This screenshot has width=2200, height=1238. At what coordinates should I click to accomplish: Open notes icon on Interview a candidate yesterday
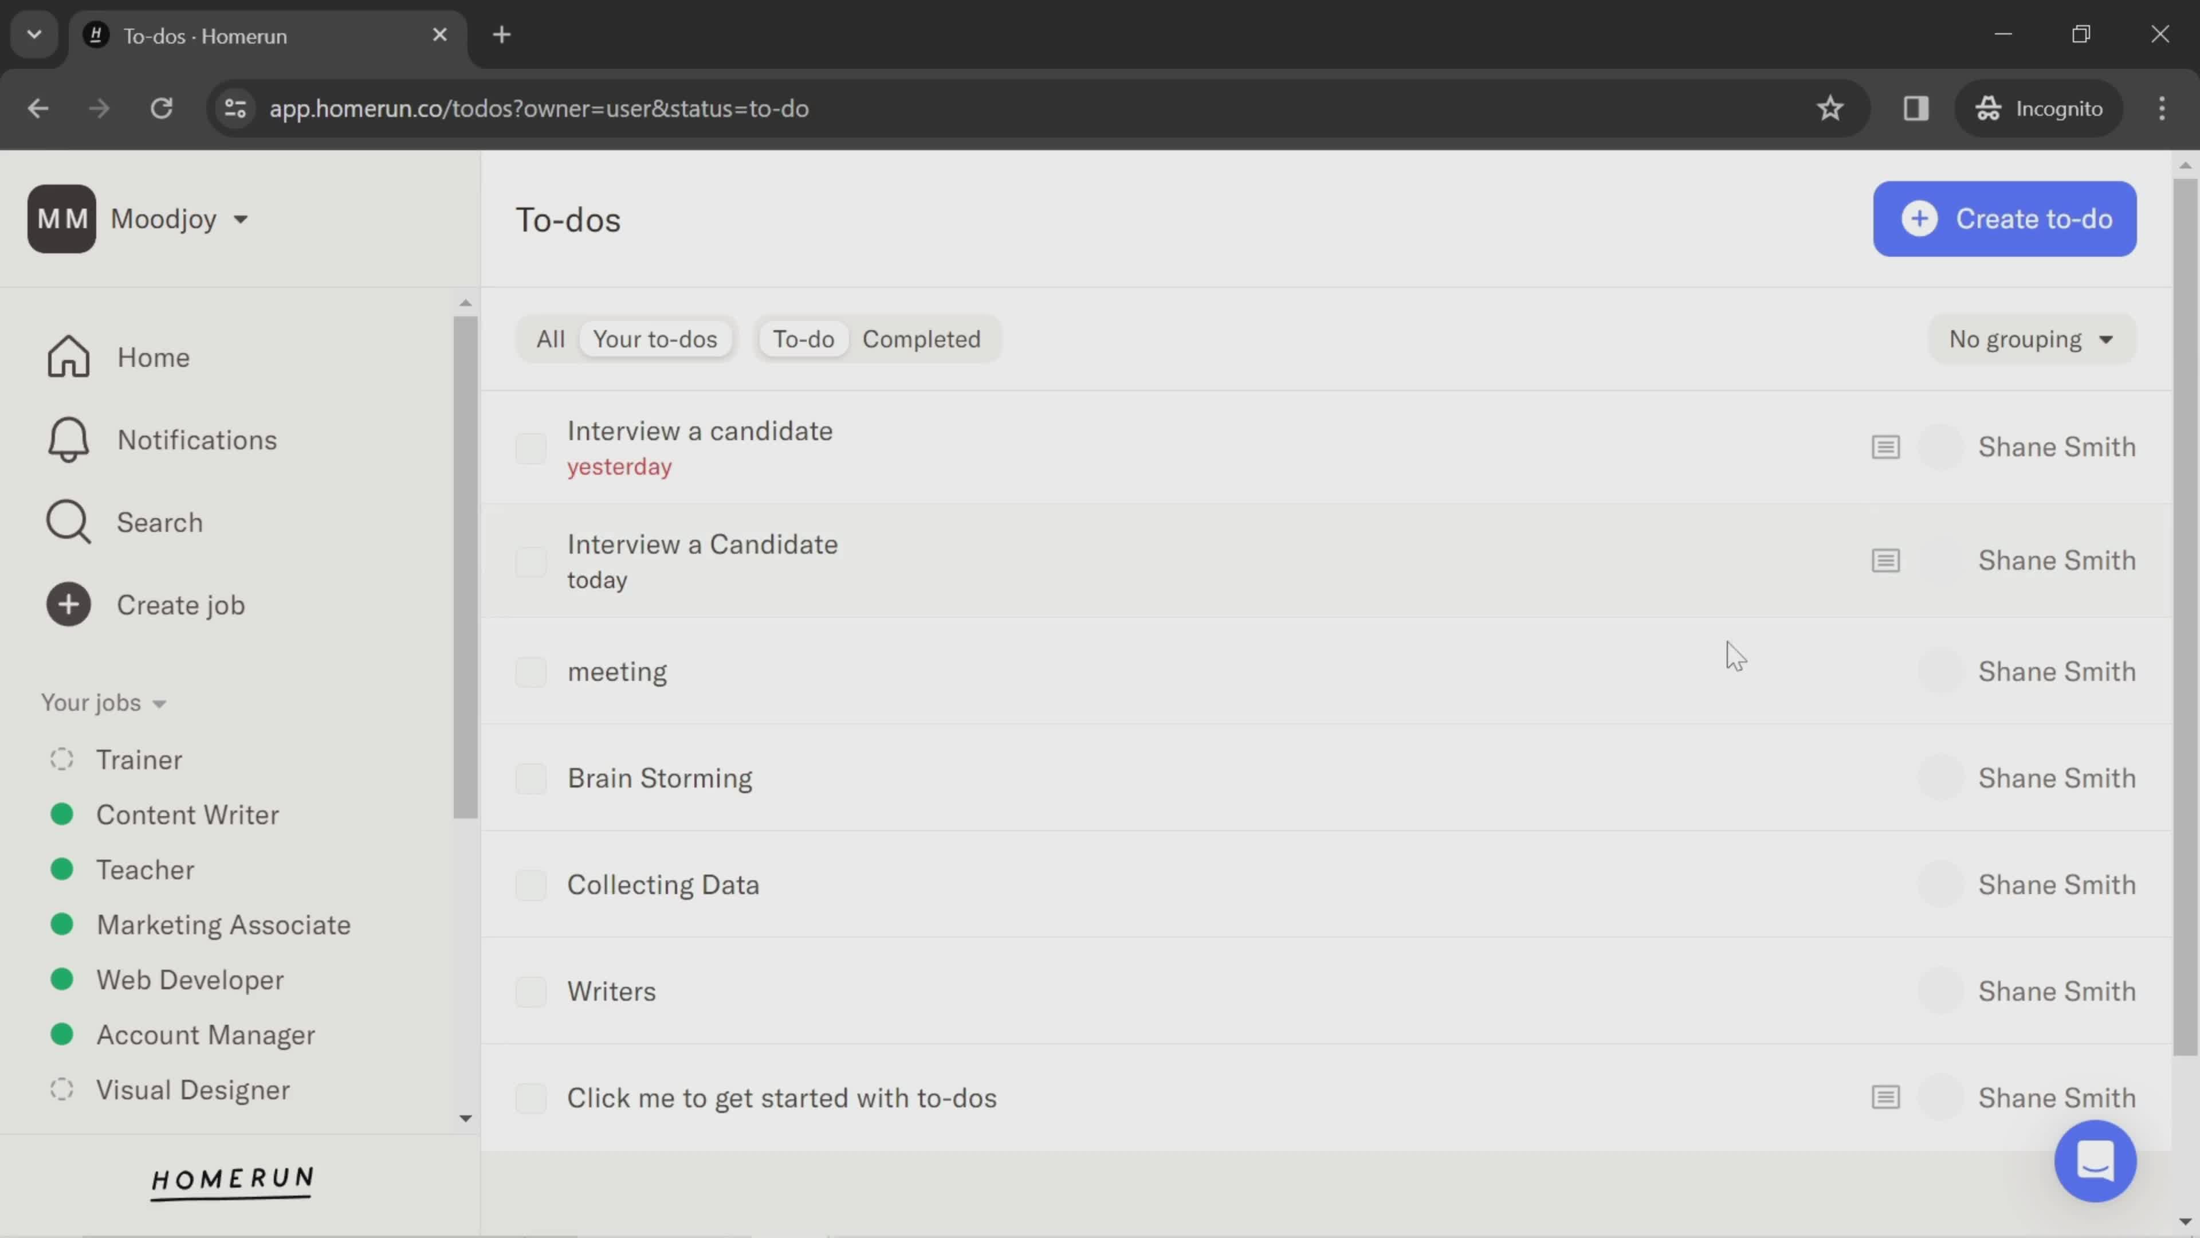click(x=1885, y=447)
